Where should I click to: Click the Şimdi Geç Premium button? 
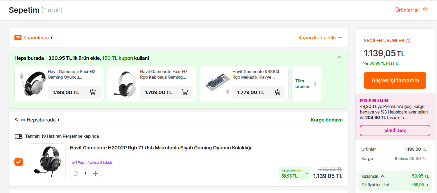395,131
